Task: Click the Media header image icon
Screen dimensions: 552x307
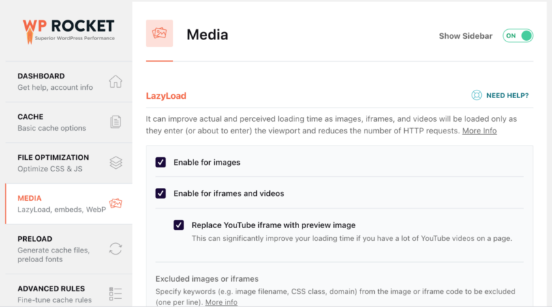Action: [x=159, y=33]
